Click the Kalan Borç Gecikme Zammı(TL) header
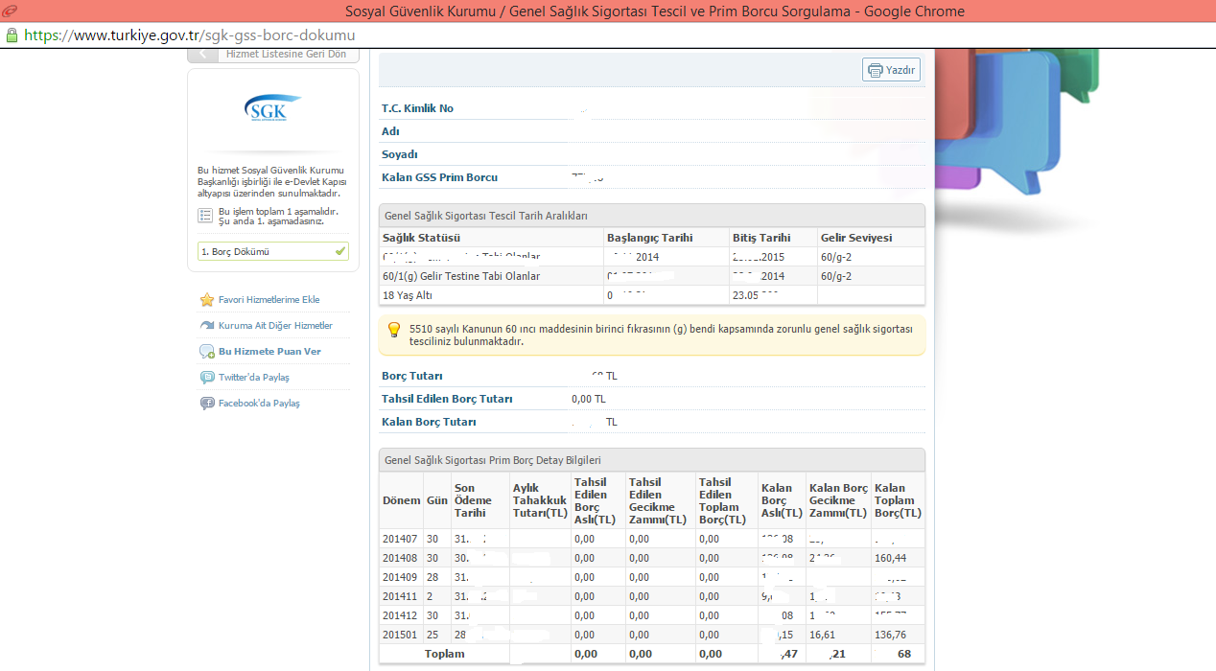Viewport: 1216px width, 671px height. 838,500
